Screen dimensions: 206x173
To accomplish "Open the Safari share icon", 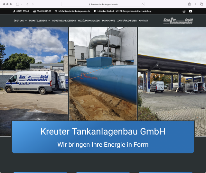I will point(189,4).
